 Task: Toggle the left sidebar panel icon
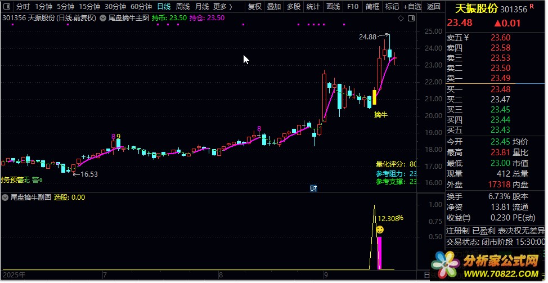[7, 6]
